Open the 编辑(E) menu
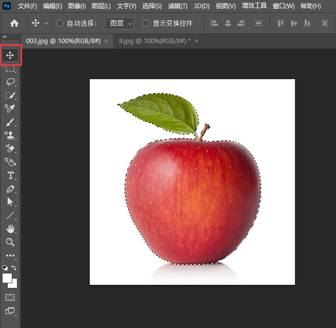Image resolution: width=336 pixels, height=328 pixels. (x=52, y=6)
